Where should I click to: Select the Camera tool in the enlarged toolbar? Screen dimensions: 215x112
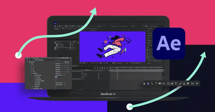coord(160,84)
